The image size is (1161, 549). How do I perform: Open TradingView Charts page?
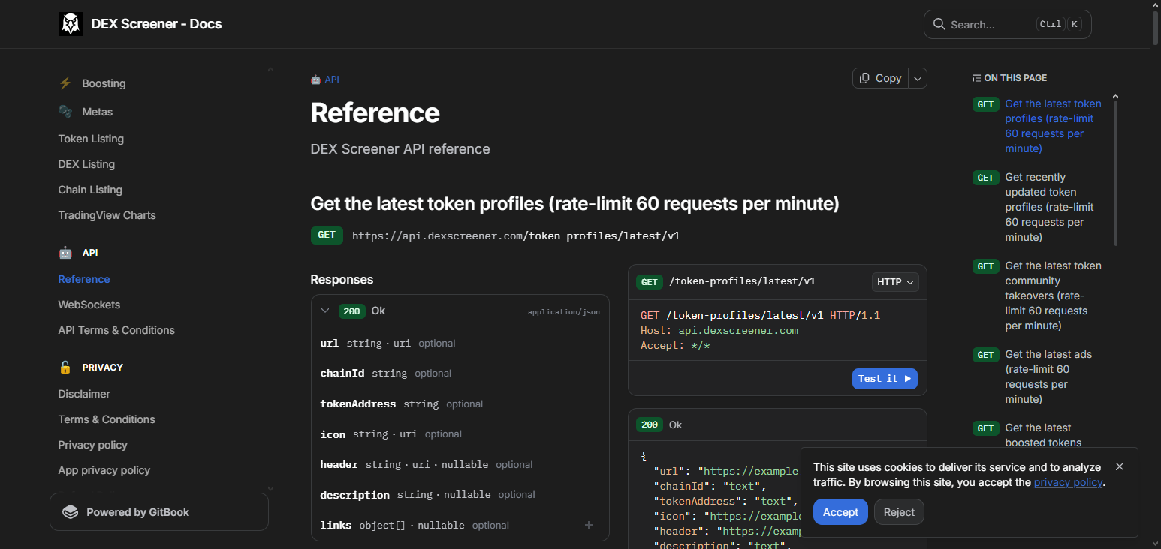click(x=107, y=215)
